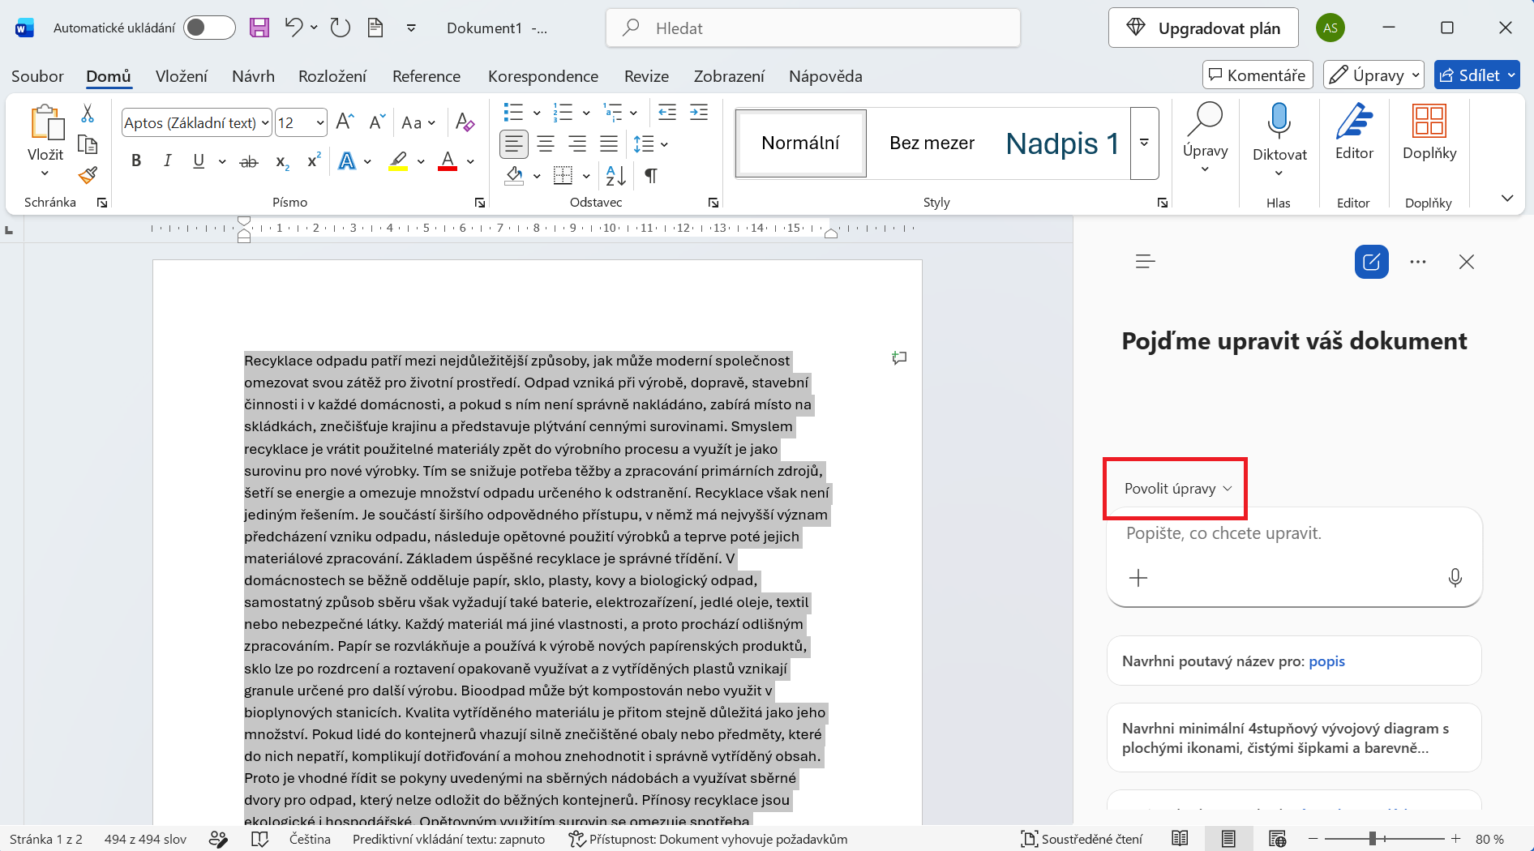The height and width of the screenshot is (851, 1534).
Task: Decrease paragraph indent
Action: [667, 113]
